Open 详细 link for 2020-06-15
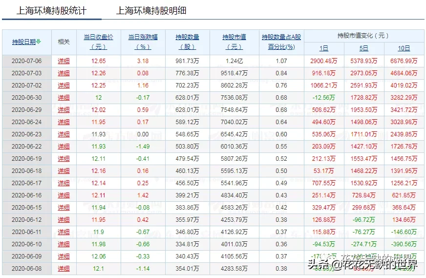The height and width of the screenshot is (278, 426). pos(64,208)
